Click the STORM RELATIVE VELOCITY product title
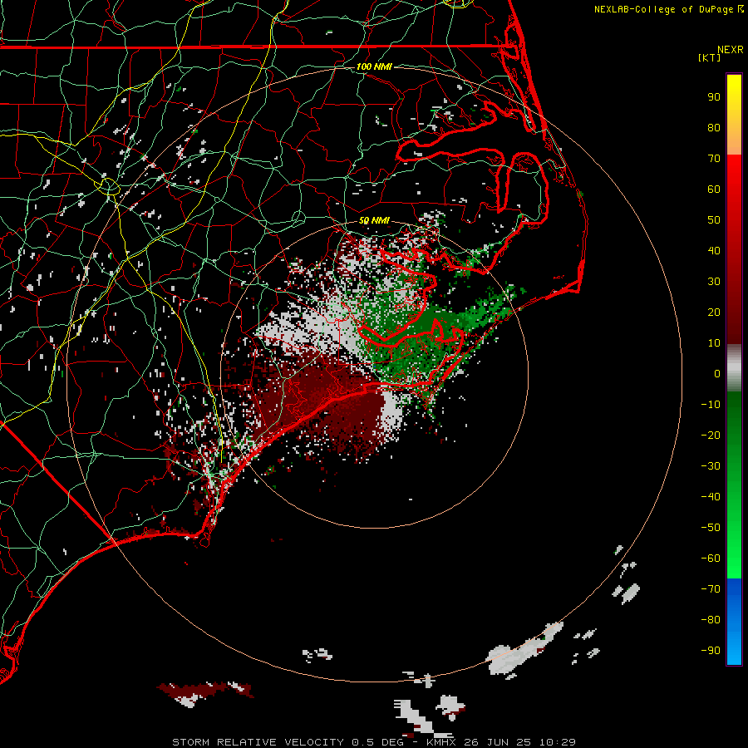748x748 pixels. (x=258, y=742)
